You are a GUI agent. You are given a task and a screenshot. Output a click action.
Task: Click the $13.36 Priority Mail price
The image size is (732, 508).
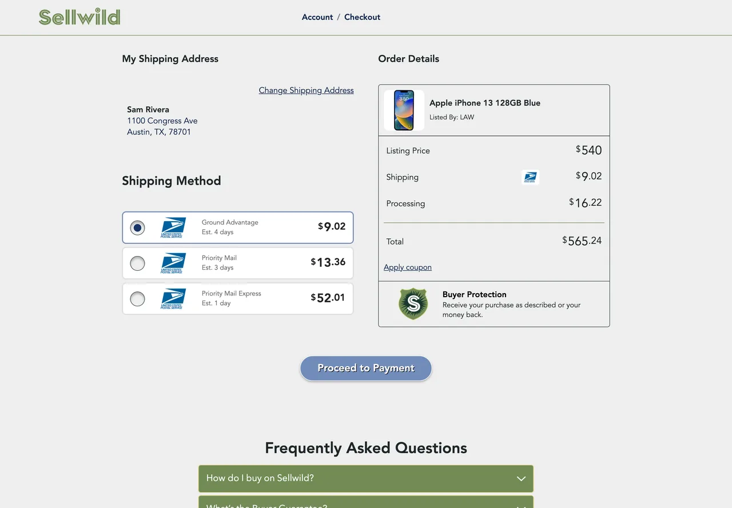pos(328,262)
